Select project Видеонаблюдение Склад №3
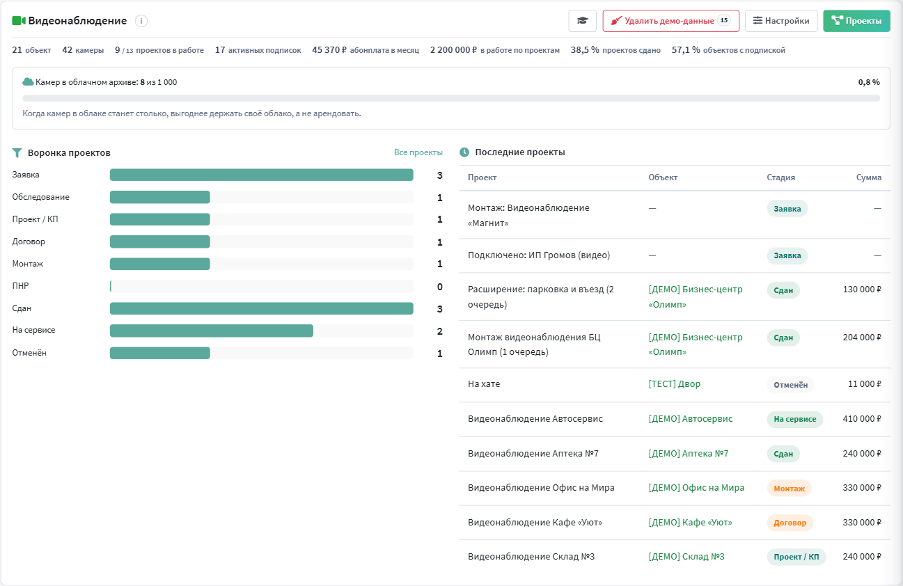 click(x=531, y=557)
